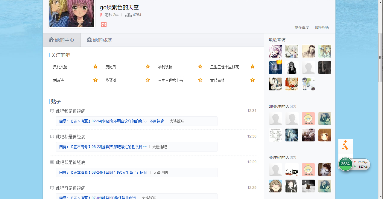Image resolution: width=383 pixels, height=199 pixels.
Task: Click the 26.7K/s upload speed readout
Action: [363, 162]
